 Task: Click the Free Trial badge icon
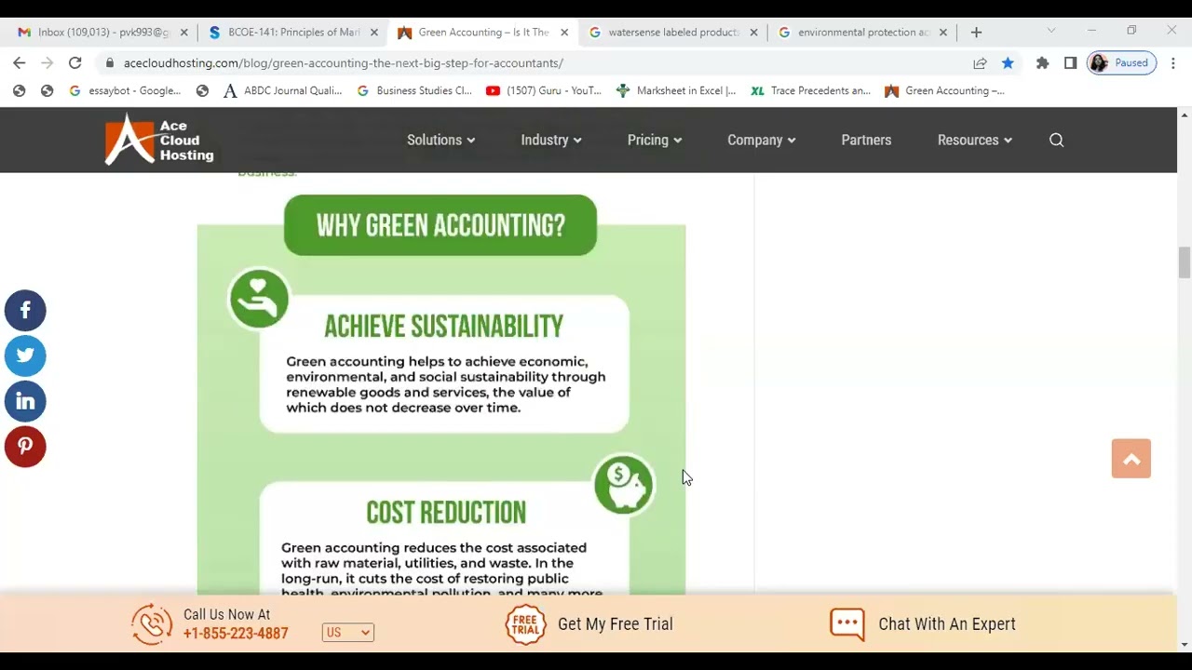pos(525,623)
